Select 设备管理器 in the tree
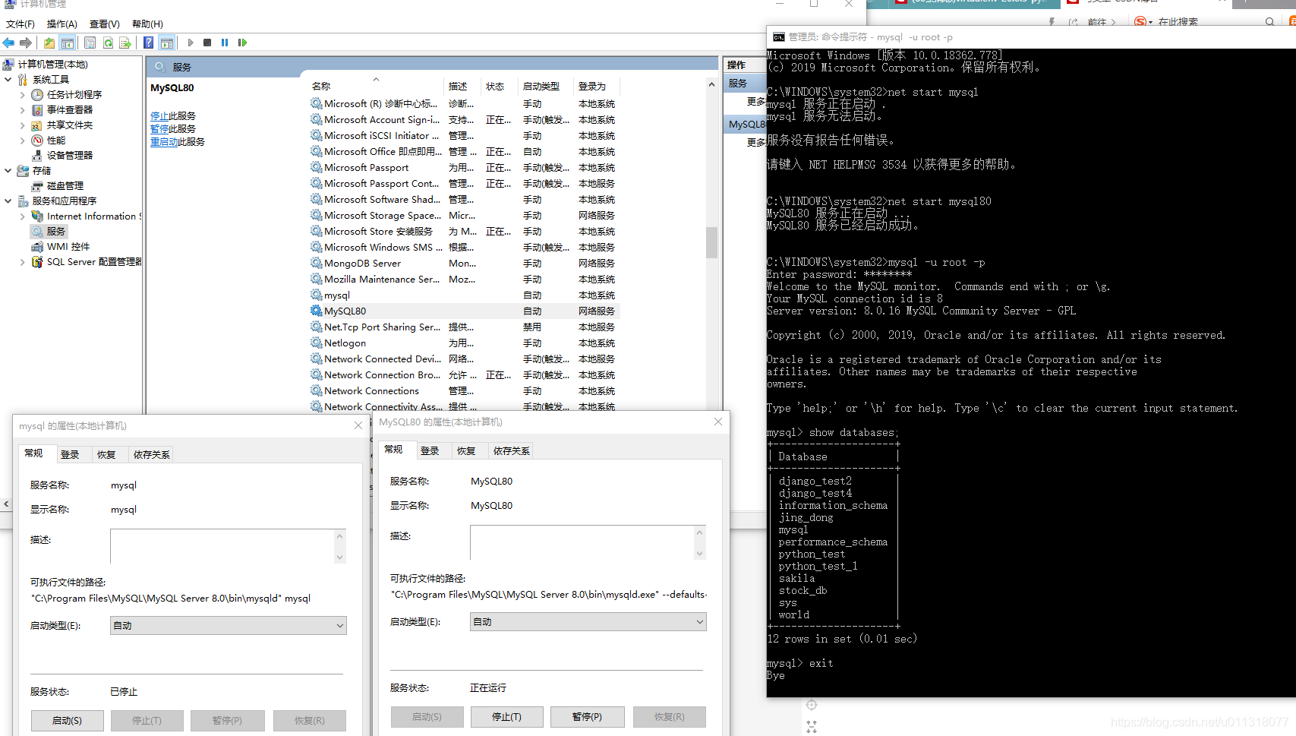The height and width of the screenshot is (736, 1296). pyautogui.click(x=69, y=155)
